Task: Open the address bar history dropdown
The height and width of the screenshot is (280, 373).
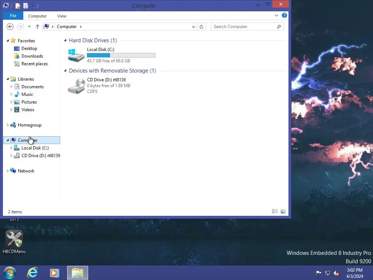Action: pos(193,27)
